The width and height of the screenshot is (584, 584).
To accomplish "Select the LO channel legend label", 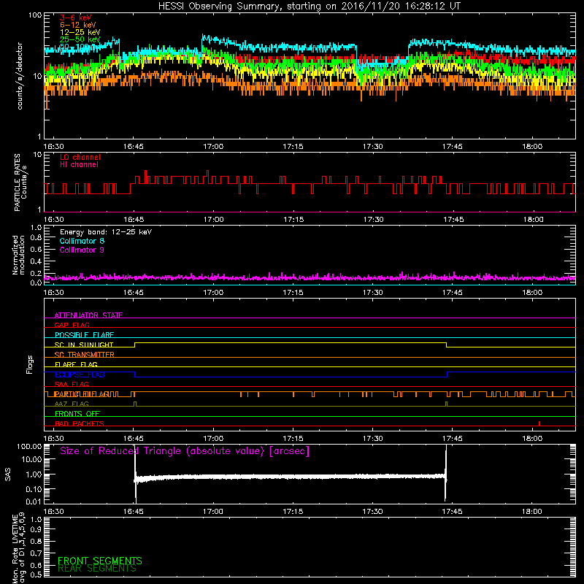I will [x=80, y=157].
